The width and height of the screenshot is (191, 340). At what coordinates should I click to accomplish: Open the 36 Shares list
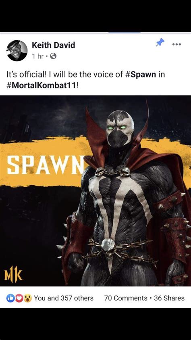point(169,298)
